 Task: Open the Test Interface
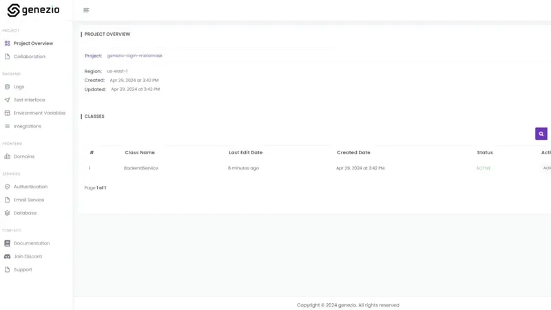(30, 100)
